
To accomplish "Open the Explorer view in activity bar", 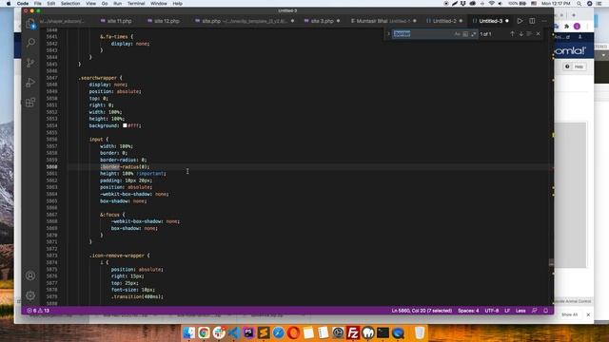I will 30,24.
